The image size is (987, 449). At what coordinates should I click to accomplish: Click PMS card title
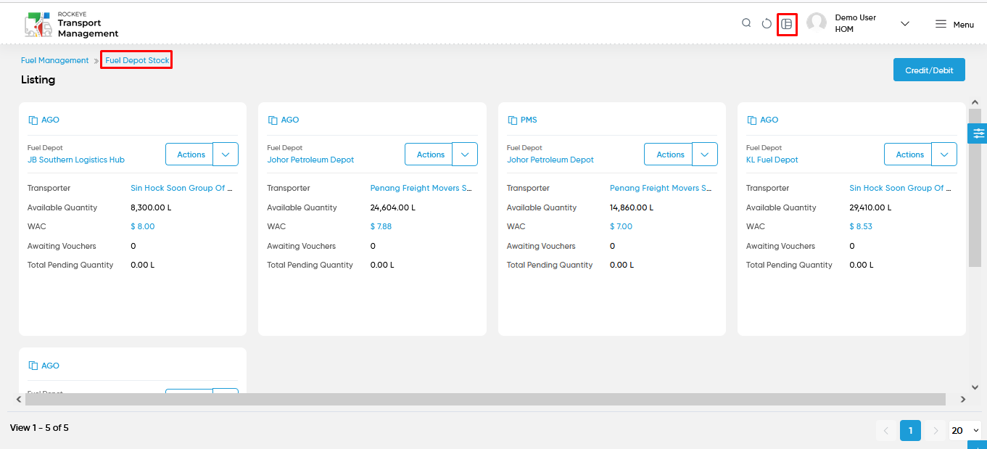point(529,120)
